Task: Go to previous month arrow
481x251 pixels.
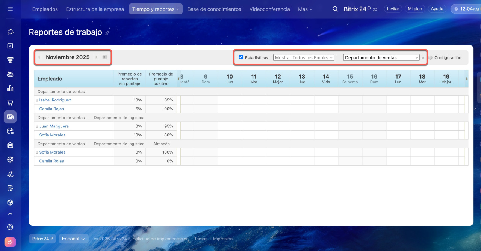Action: [39, 57]
